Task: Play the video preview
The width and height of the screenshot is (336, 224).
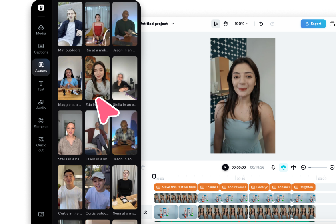Action: [x=225, y=168]
